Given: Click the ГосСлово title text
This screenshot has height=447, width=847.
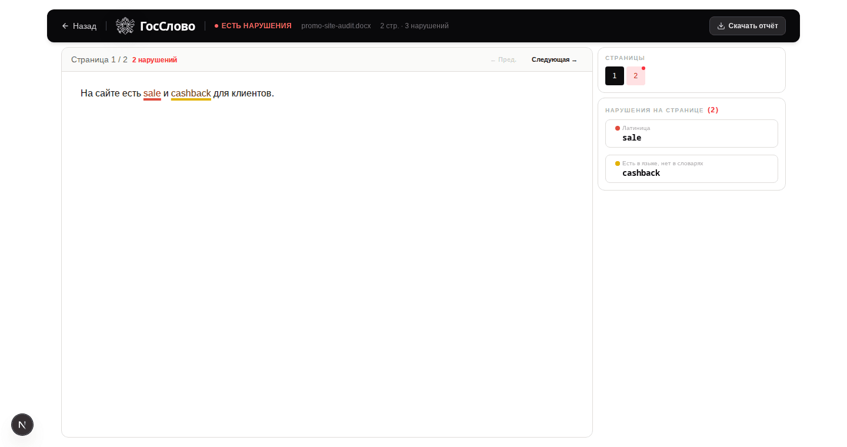Looking at the screenshot, I should (x=168, y=26).
